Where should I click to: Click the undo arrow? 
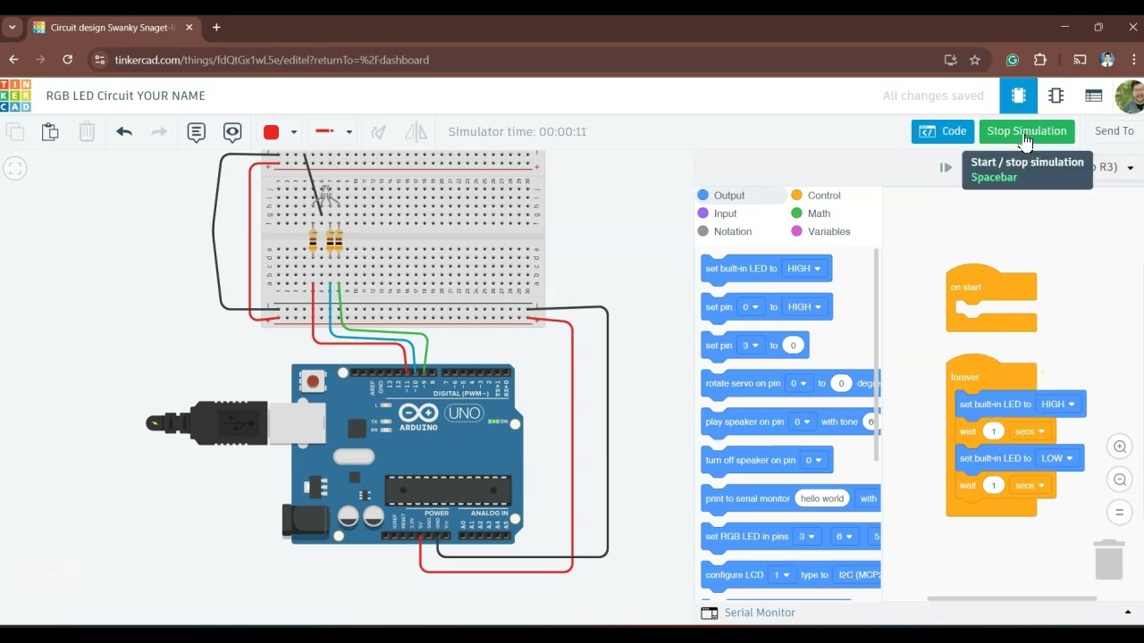pyautogui.click(x=124, y=132)
